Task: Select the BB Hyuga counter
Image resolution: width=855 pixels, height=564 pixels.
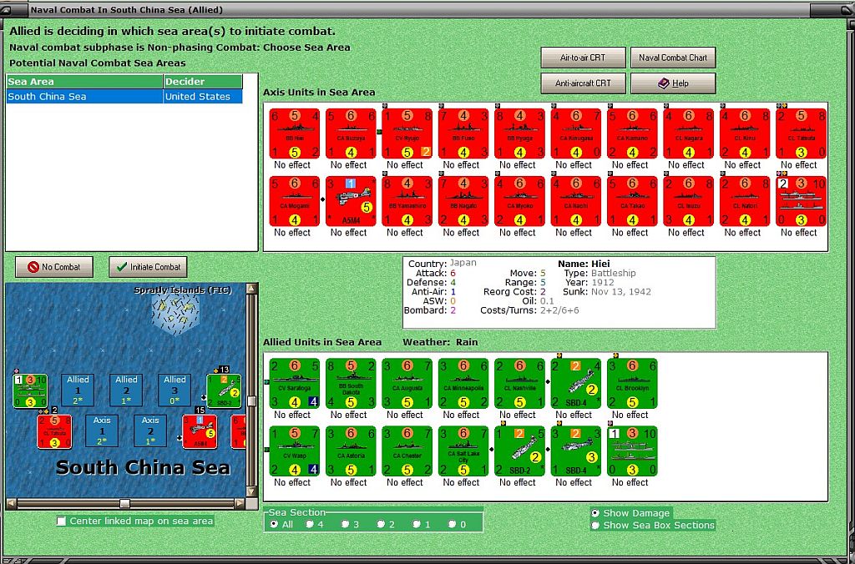Action: tap(519, 133)
